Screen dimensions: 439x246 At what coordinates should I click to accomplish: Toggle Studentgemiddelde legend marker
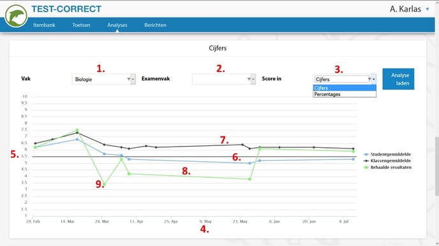click(366, 154)
